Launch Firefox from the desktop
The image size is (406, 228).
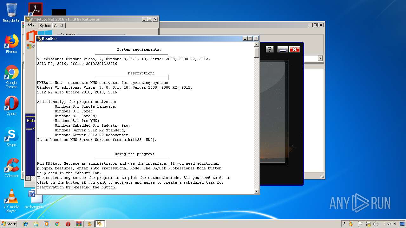pyautogui.click(x=11, y=44)
